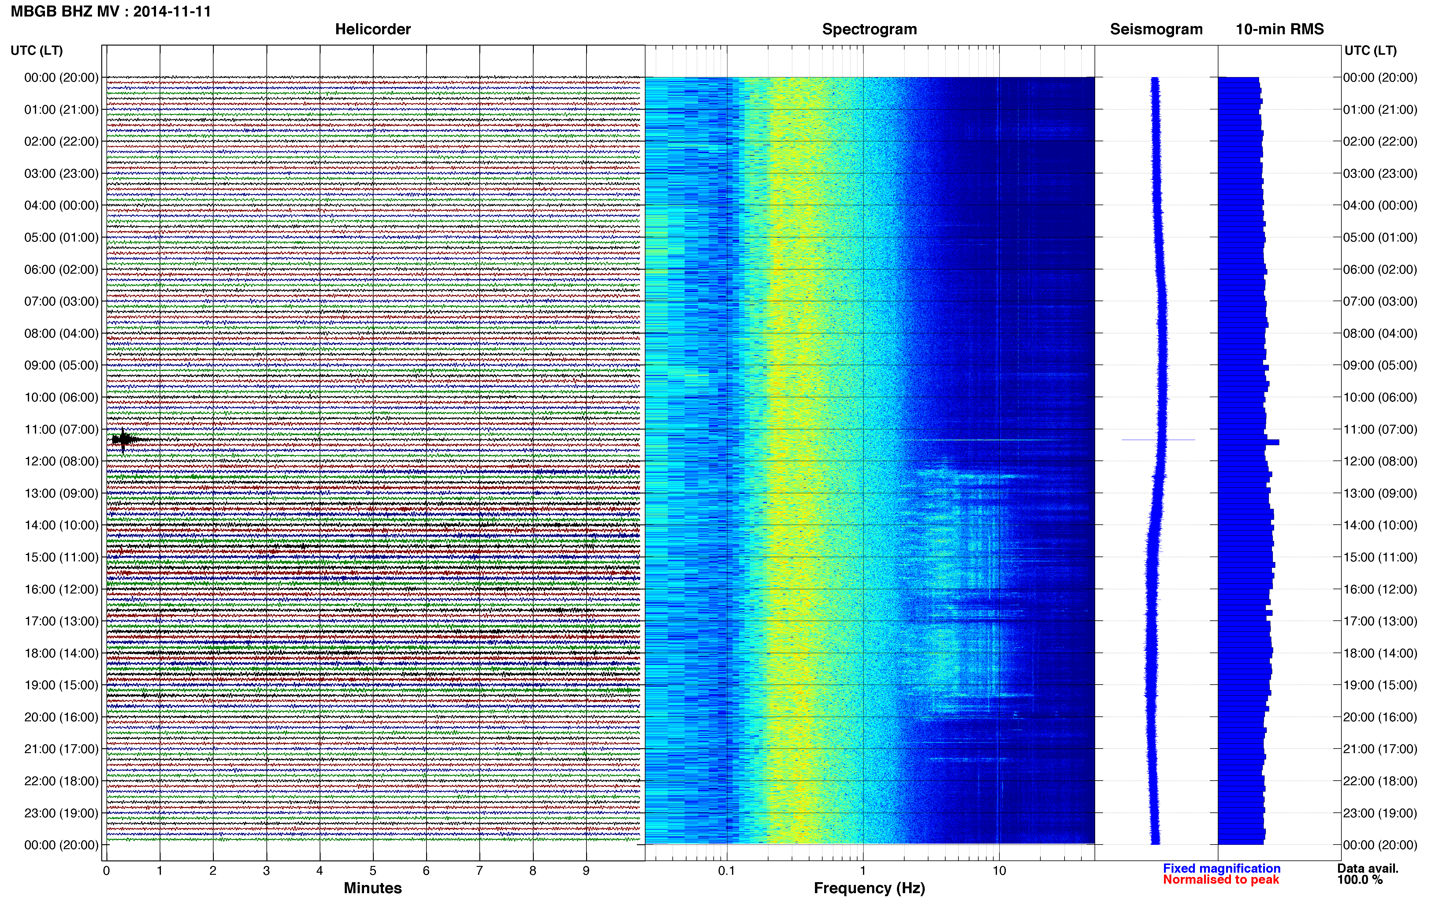Image resolution: width=1450 pixels, height=906 pixels.
Task: Click the 'Normalised to peak' legend text
Action: [x=1221, y=880]
